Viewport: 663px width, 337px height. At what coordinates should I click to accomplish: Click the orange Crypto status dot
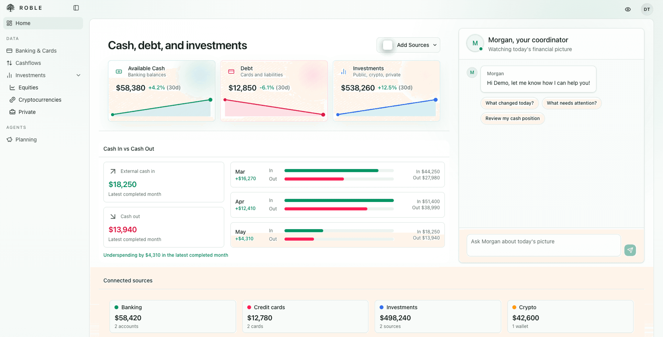point(514,307)
